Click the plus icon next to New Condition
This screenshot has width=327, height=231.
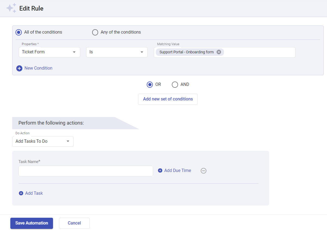coord(19,68)
